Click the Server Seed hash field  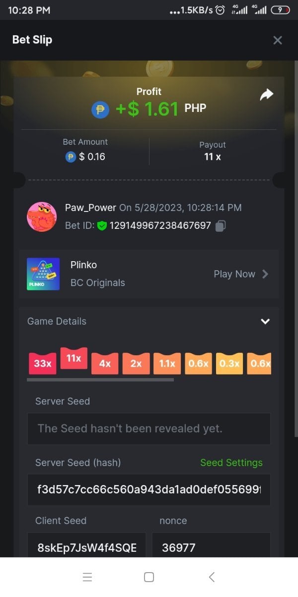(x=149, y=490)
